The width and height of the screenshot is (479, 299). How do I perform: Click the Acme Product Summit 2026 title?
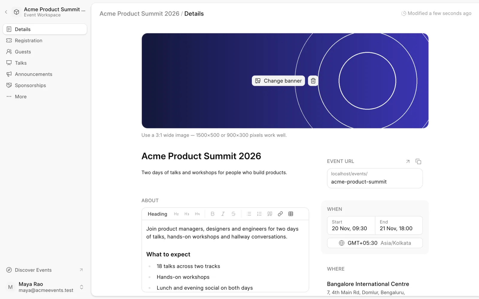(x=201, y=156)
